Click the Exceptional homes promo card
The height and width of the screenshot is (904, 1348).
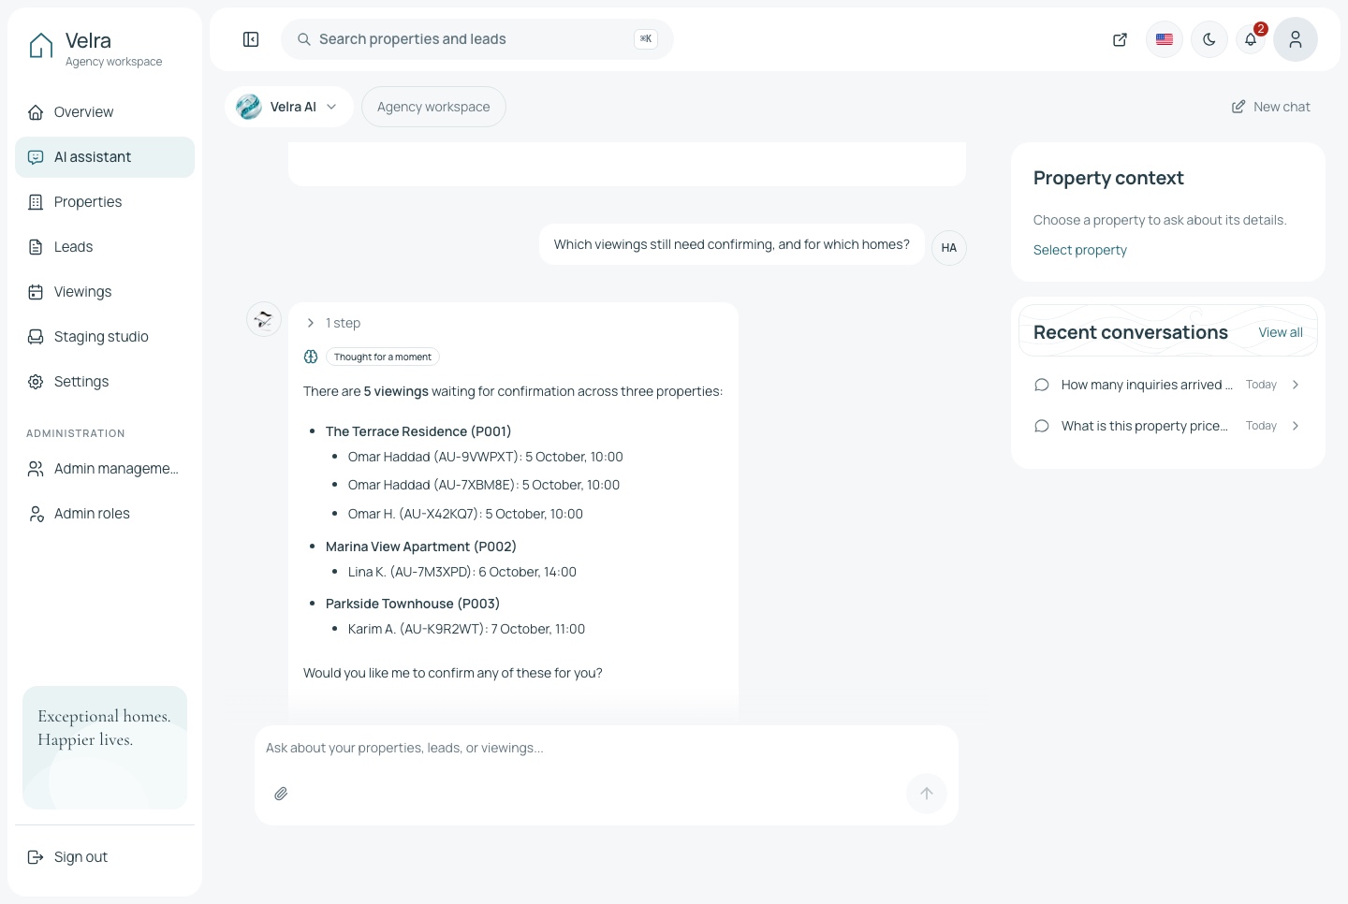[x=105, y=748]
